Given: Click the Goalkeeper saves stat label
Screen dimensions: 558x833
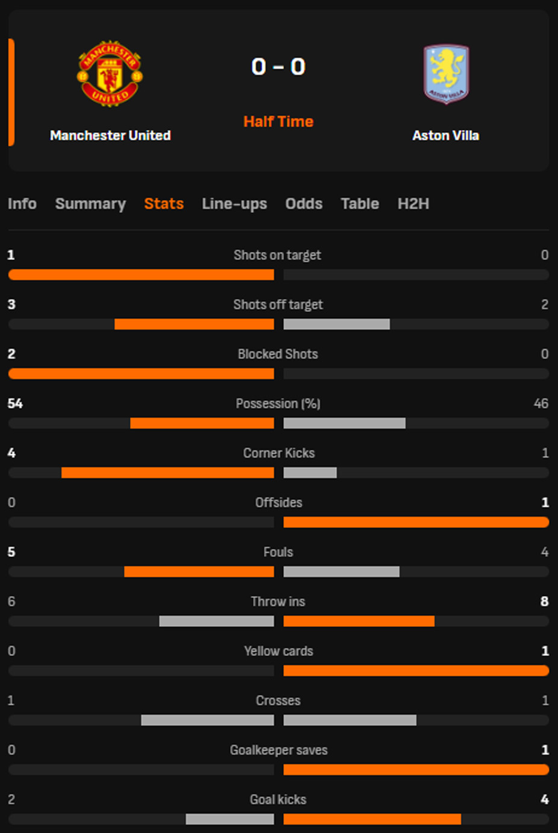Looking at the screenshot, I should 278,750.
